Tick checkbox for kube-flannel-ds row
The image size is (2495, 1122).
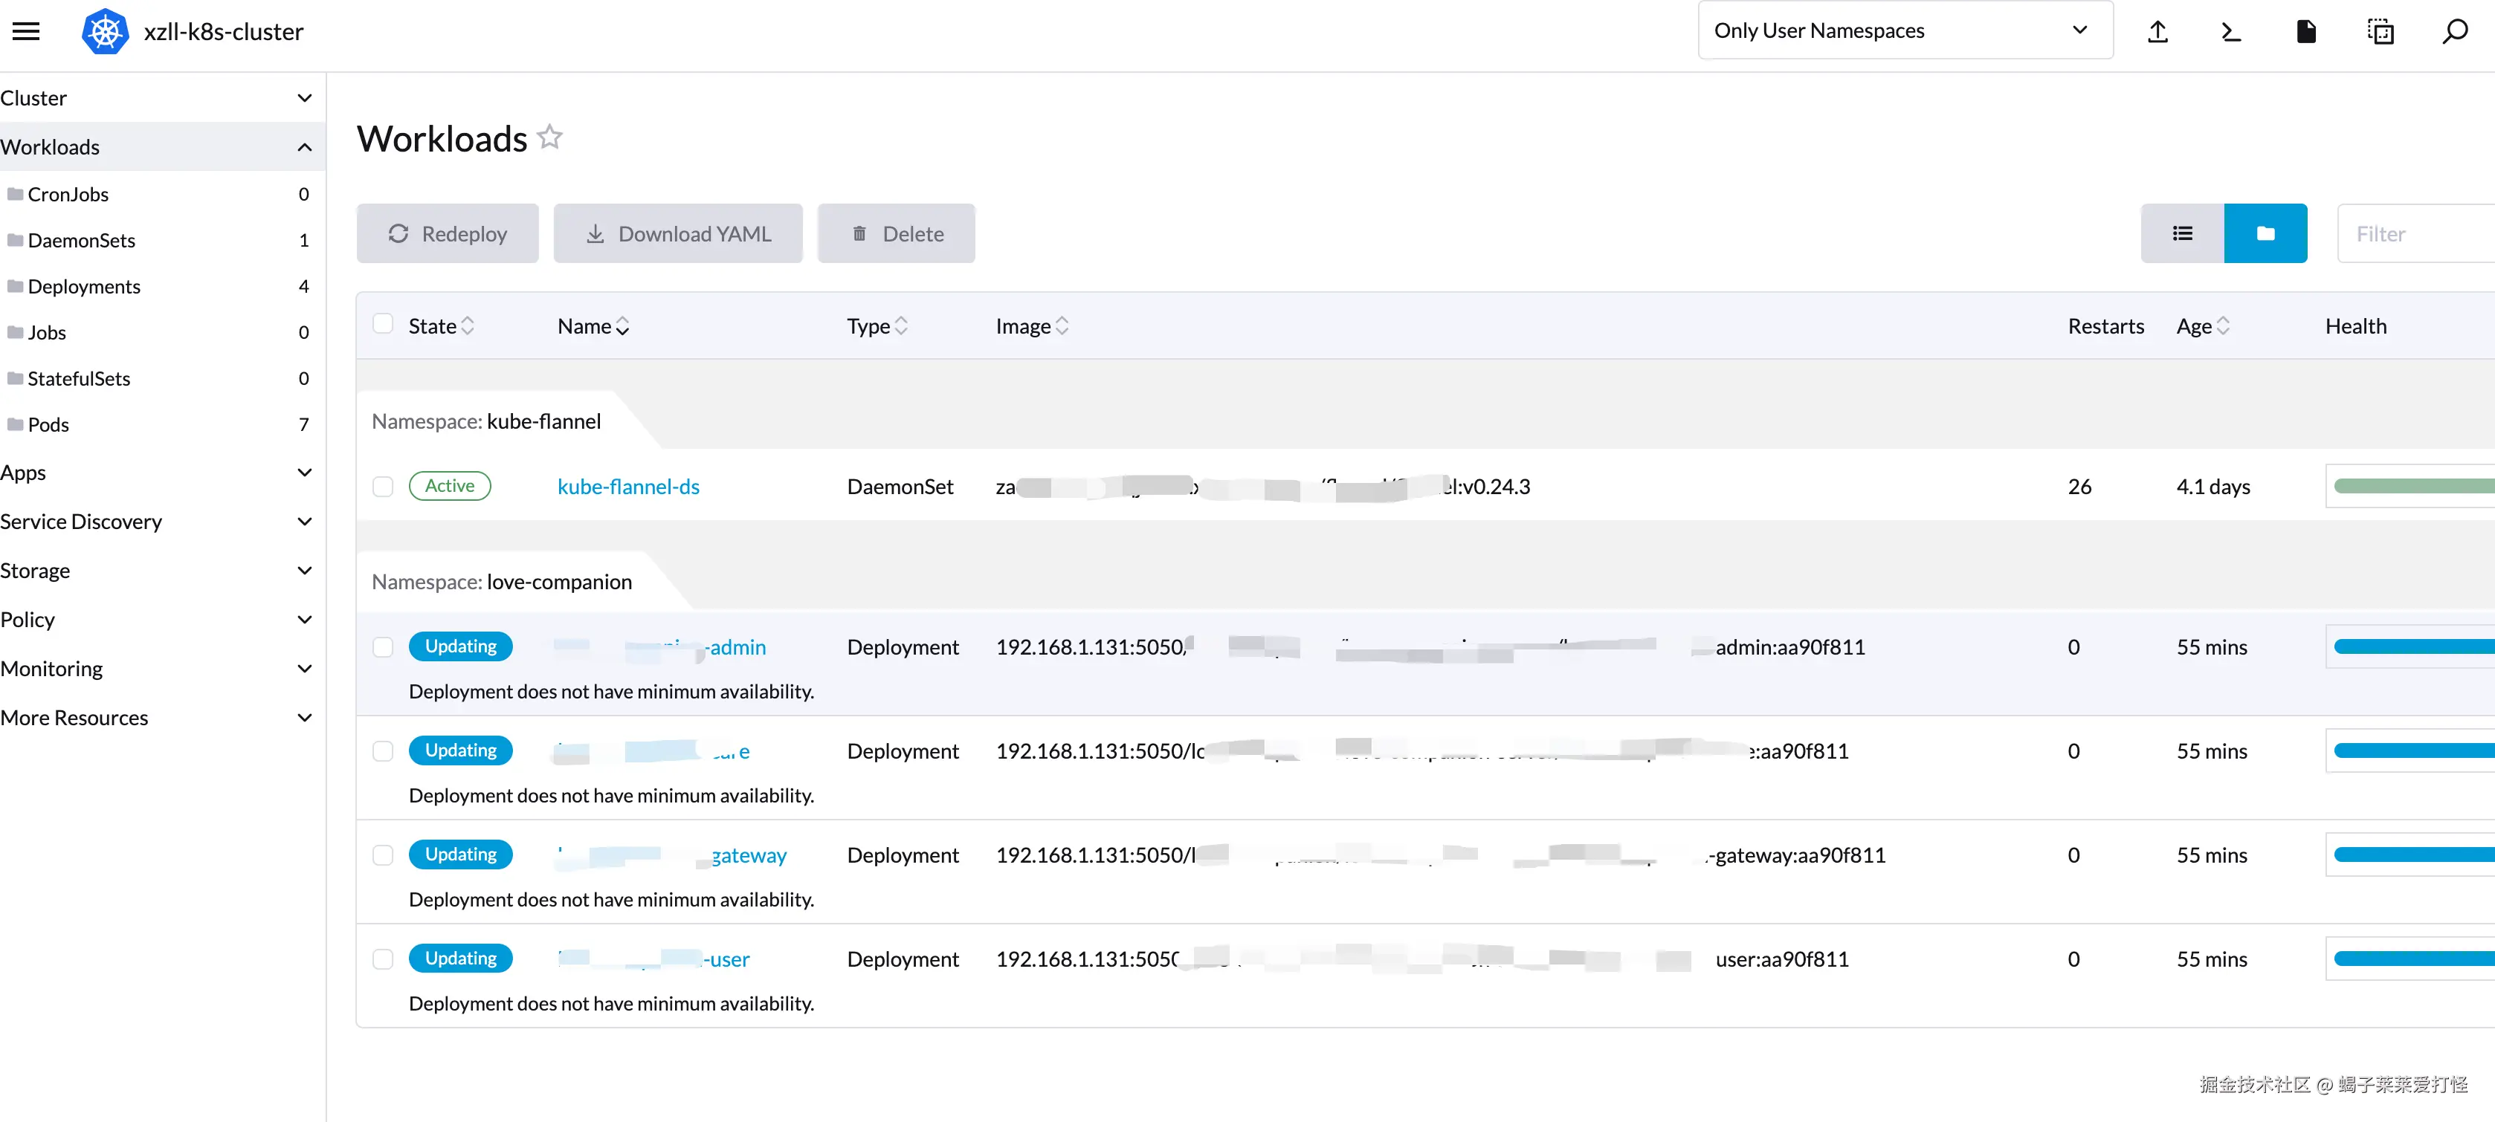coord(384,486)
